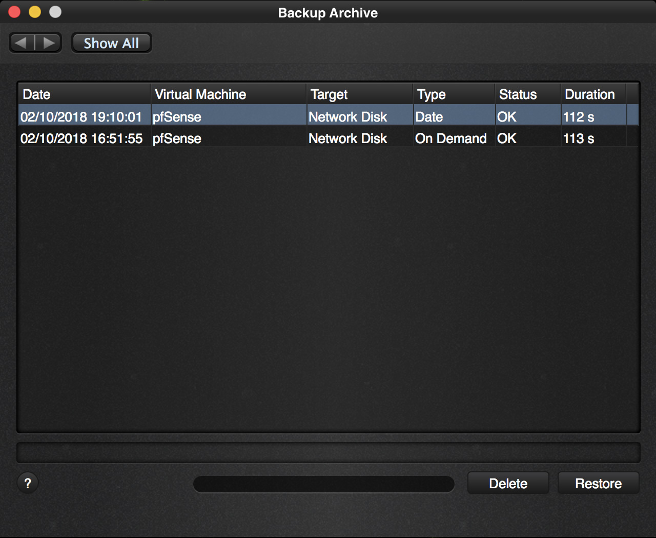The image size is (656, 538).
Task: Restore the selected backup
Action: click(x=598, y=483)
